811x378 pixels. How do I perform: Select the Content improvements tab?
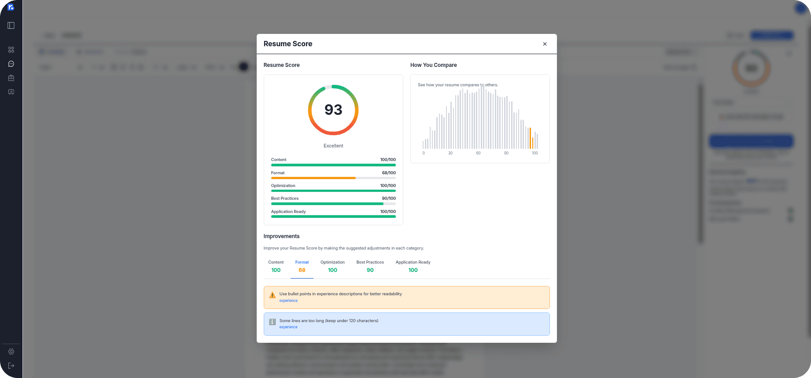[x=276, y=266]
